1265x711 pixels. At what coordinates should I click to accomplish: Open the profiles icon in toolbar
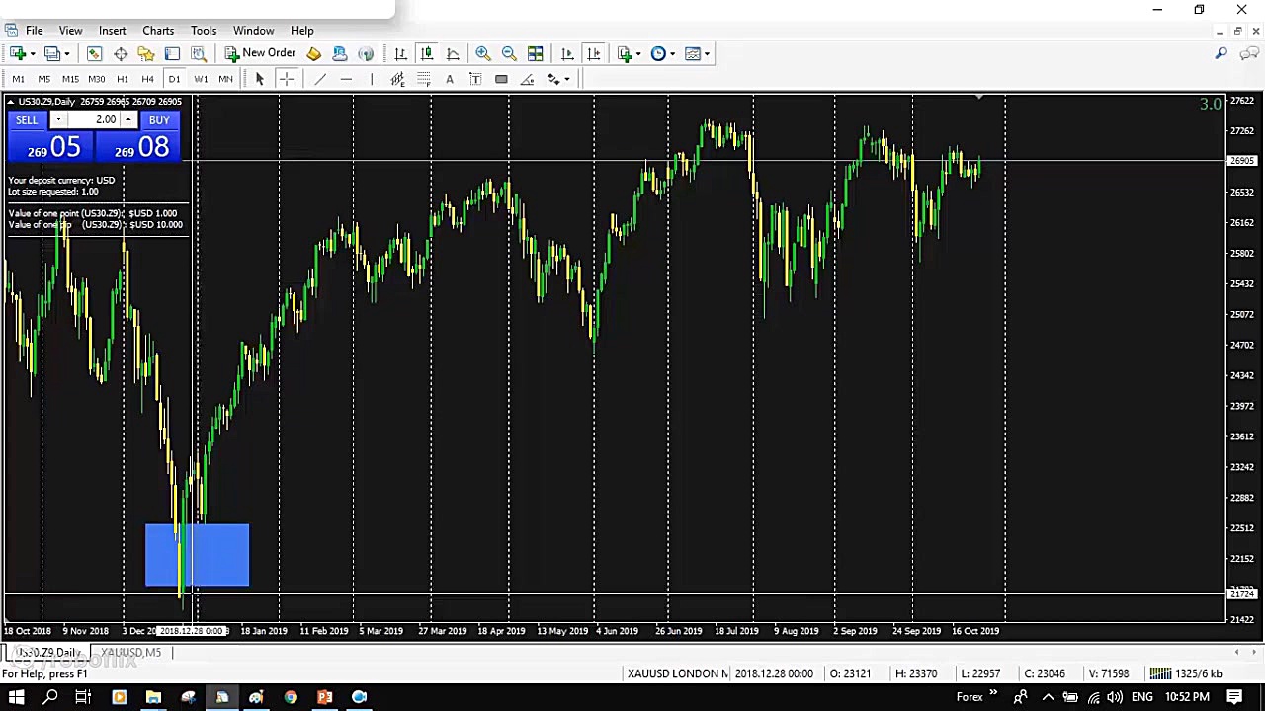coord(52,53)
